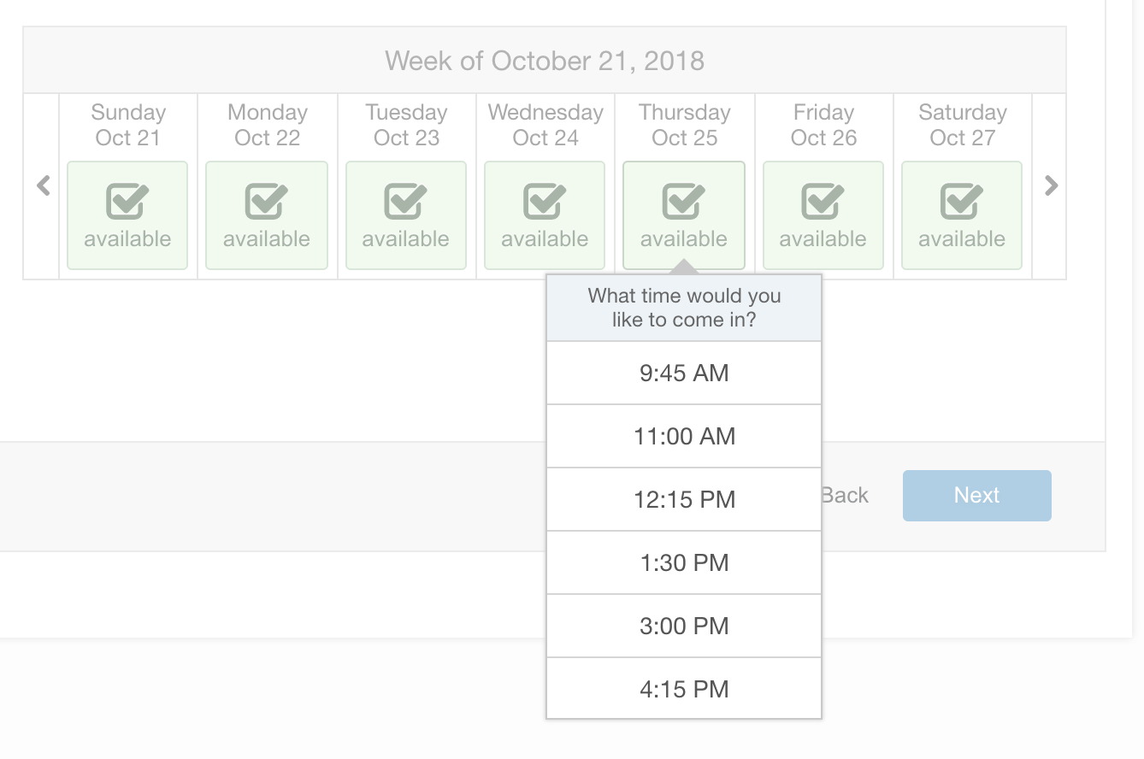The image size is (1144, 759).
Task: Choose the 9:45 AM time slot
Action: coord(684,373)
